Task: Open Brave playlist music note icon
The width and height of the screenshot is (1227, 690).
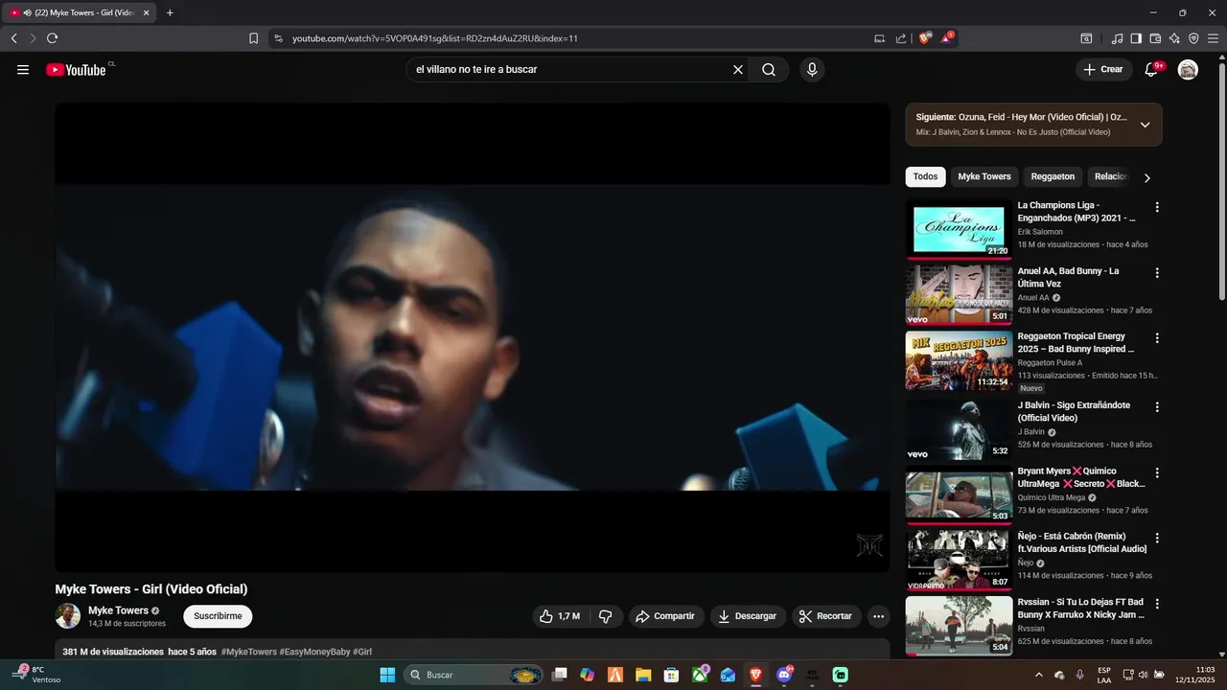Action: coord(1117,38)
